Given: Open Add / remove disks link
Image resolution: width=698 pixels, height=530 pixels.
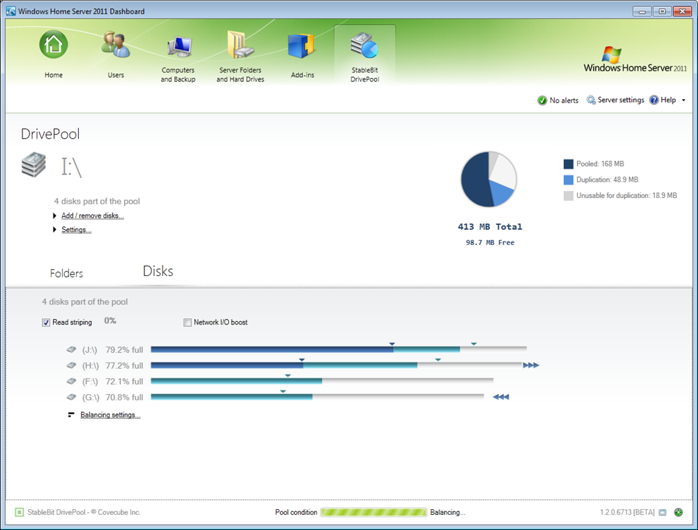Looking at the screenshot, I should coord(93,215).
